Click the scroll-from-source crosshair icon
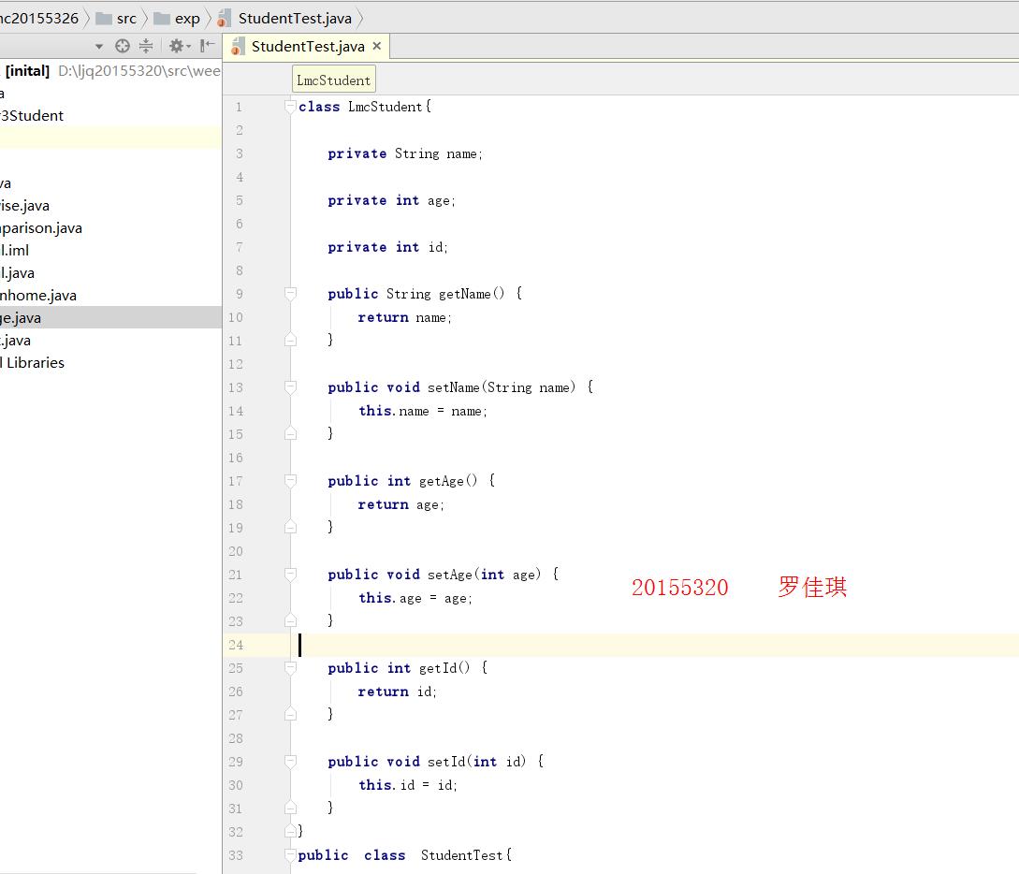Image resolution: width=1019 pixels, height=874 pixels. click(x=123, y=46)
